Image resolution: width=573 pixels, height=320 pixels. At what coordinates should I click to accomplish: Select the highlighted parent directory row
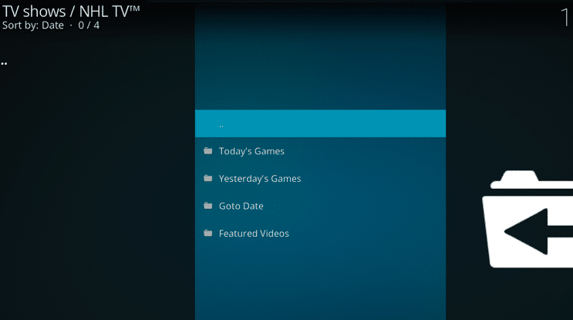click(320, 123)
